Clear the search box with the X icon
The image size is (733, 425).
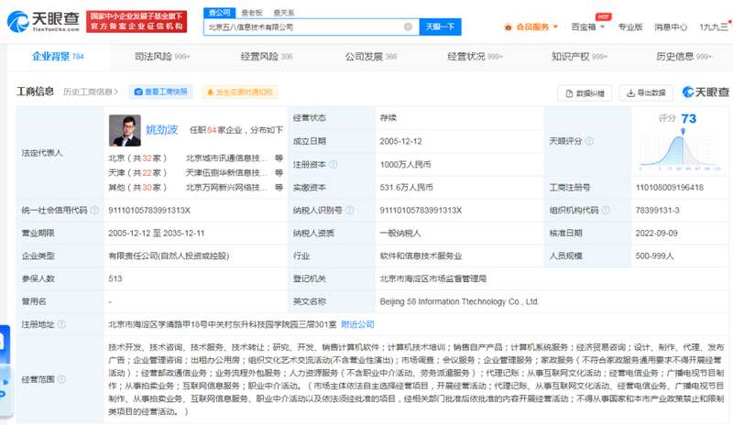pos(408,27)
